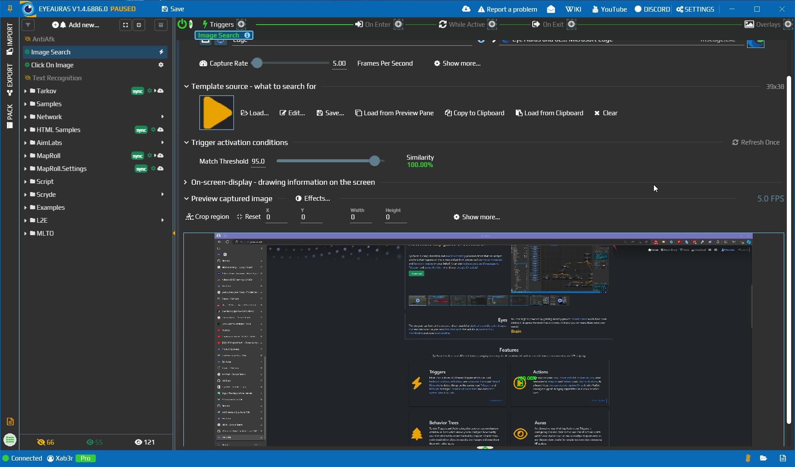Expand the On-screen-display section

click(186, 182)
